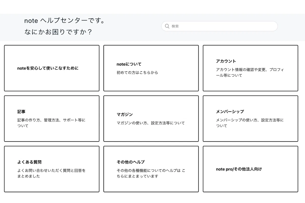Screen dimensions: 305x203
Task: Open the アカウント help category
Action: pos(250,68)
